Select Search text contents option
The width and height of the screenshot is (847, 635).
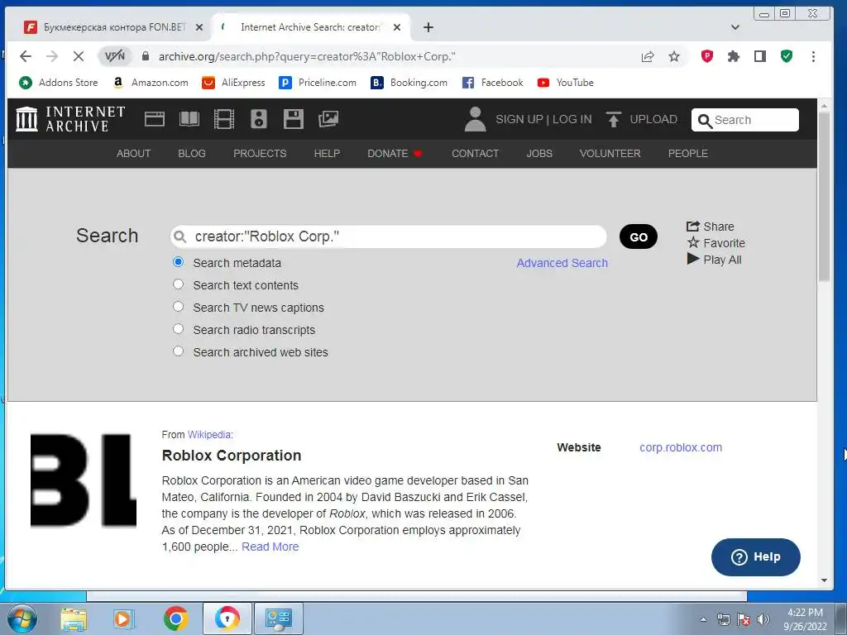pyautogui.click(x=178, y=284)
